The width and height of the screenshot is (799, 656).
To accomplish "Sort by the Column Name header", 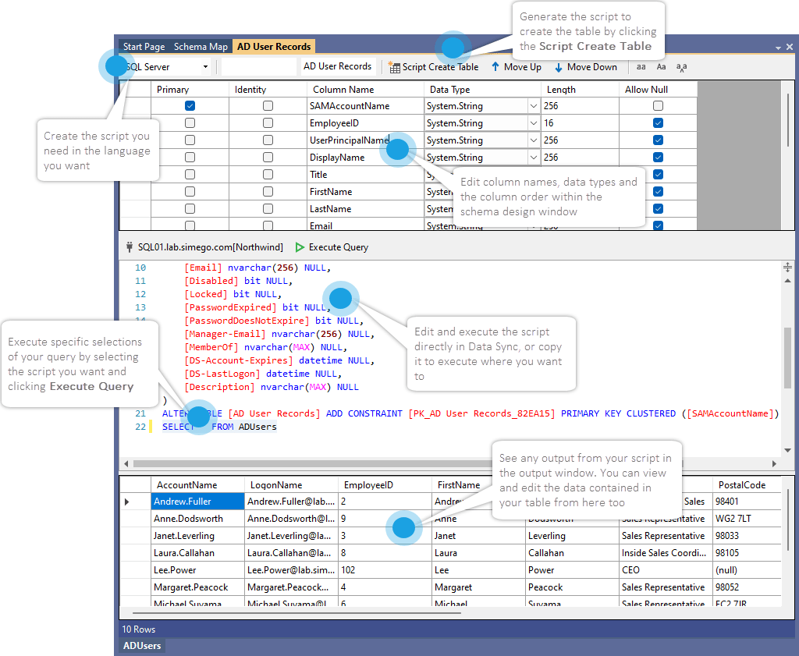I will 365,90.
